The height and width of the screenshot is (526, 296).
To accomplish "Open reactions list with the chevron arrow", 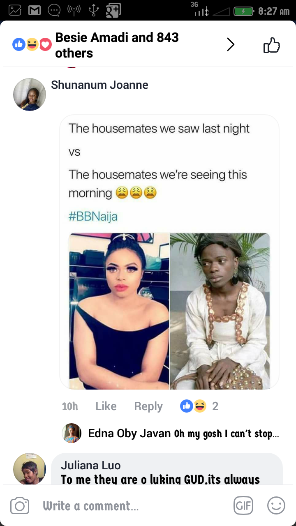I will tap(231, 45).
